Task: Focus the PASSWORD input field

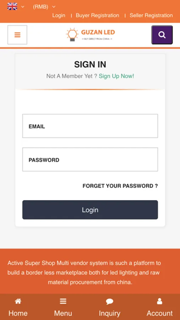Action: (90, 159)
